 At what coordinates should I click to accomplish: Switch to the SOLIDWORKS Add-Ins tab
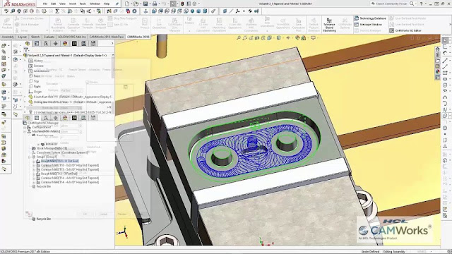[x=72, y=37]
